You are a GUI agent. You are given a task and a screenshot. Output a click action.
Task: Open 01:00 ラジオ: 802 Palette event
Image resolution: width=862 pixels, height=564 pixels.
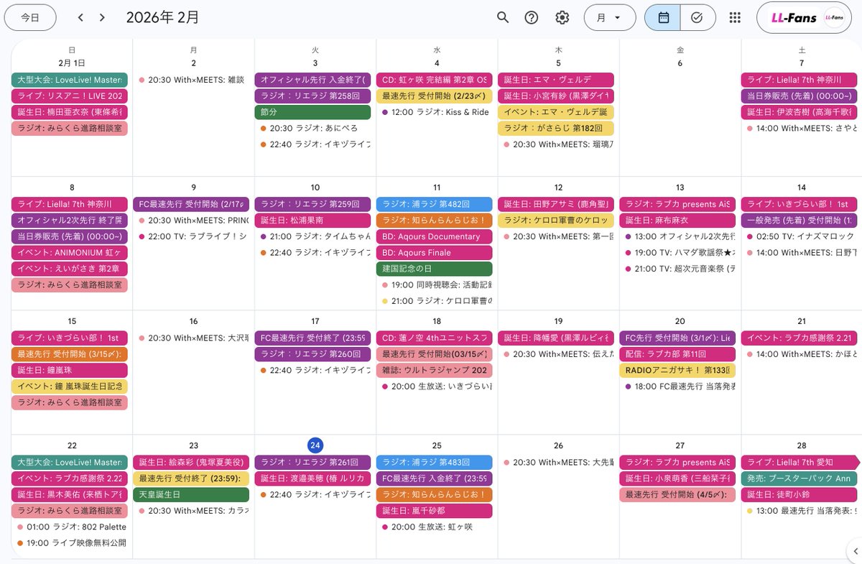click(69, 527)
